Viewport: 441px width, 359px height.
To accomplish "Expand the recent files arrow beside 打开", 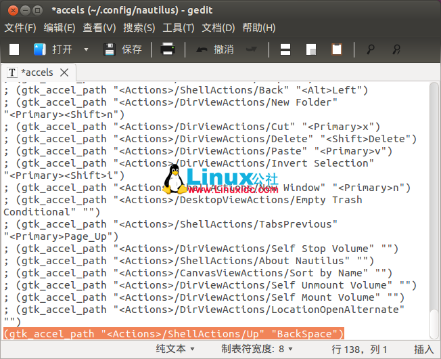I will pyautogui.click(x=86, y=49).
